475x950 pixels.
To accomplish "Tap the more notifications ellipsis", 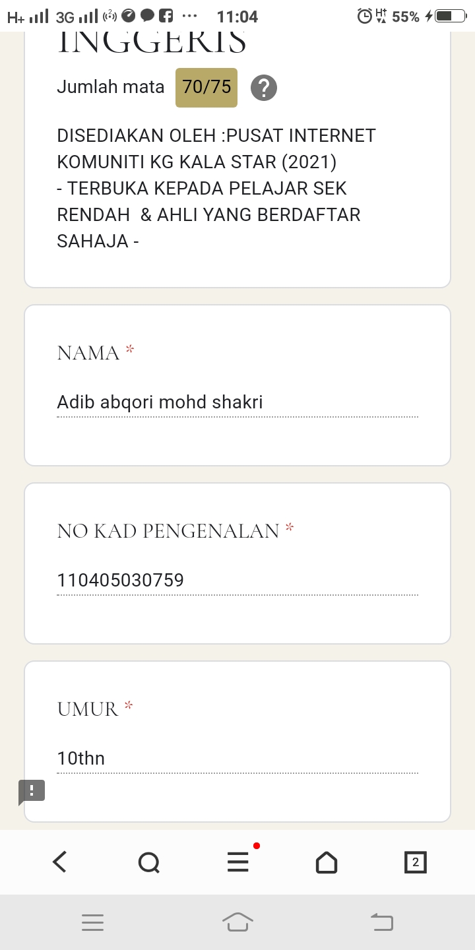I will click(189, 16).
